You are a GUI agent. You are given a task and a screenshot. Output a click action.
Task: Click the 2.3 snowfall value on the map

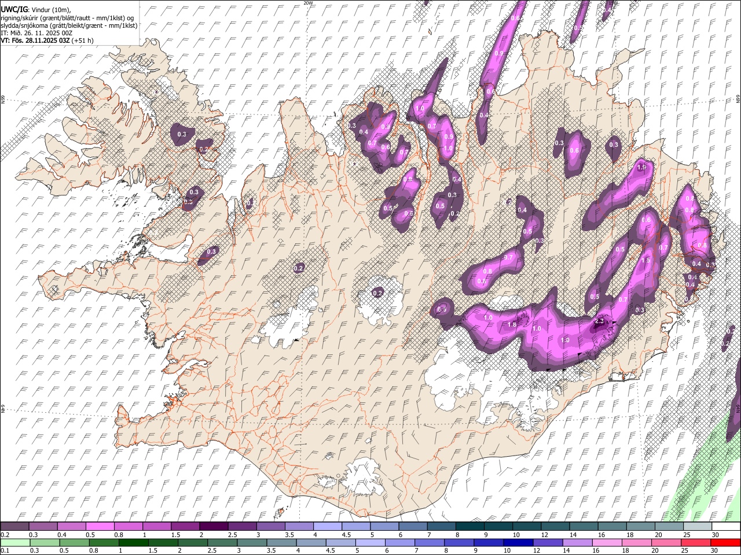599,321
